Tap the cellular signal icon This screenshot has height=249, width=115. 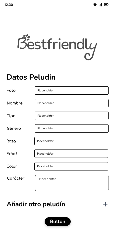tap(100, 5)
